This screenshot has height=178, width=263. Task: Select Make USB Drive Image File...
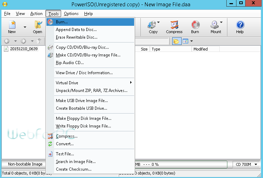tap(90, 101)
